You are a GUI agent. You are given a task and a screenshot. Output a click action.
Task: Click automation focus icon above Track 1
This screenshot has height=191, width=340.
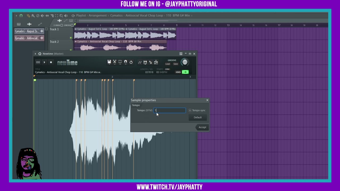pyautogui.click(x=65, y=21)
